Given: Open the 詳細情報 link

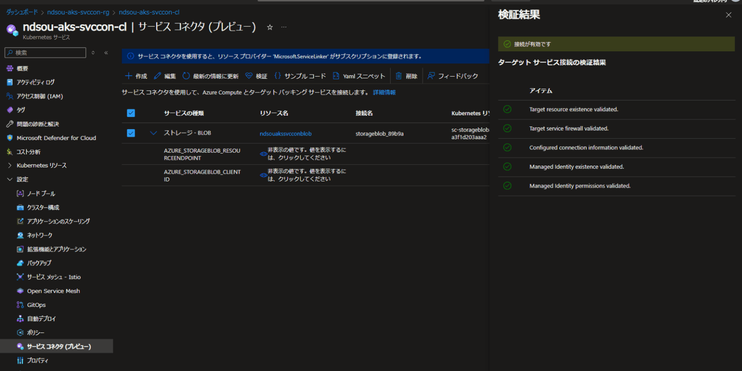Looking at the screenshot, I should pyautogui.click(x=384, y=92).
